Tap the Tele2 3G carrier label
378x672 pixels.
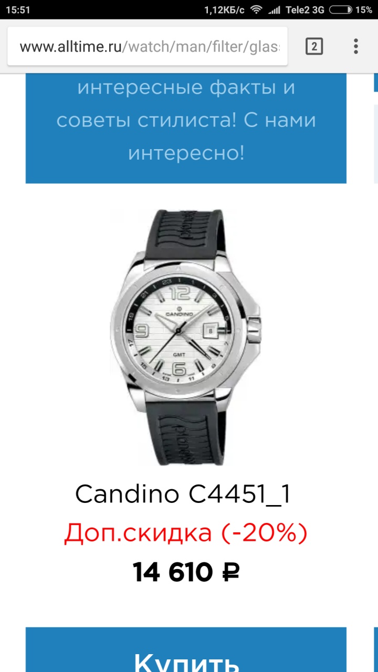point(305,9)
